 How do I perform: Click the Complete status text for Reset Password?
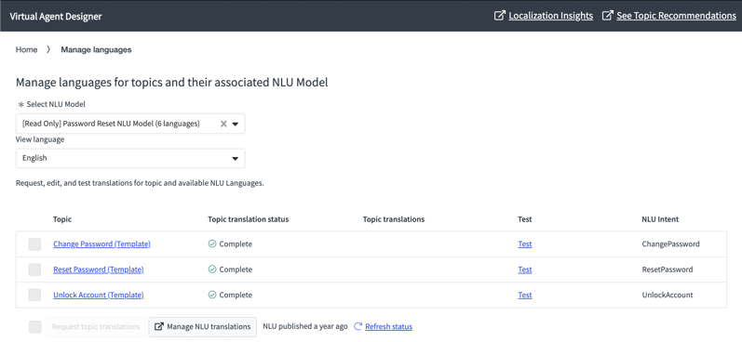point(236,270)
